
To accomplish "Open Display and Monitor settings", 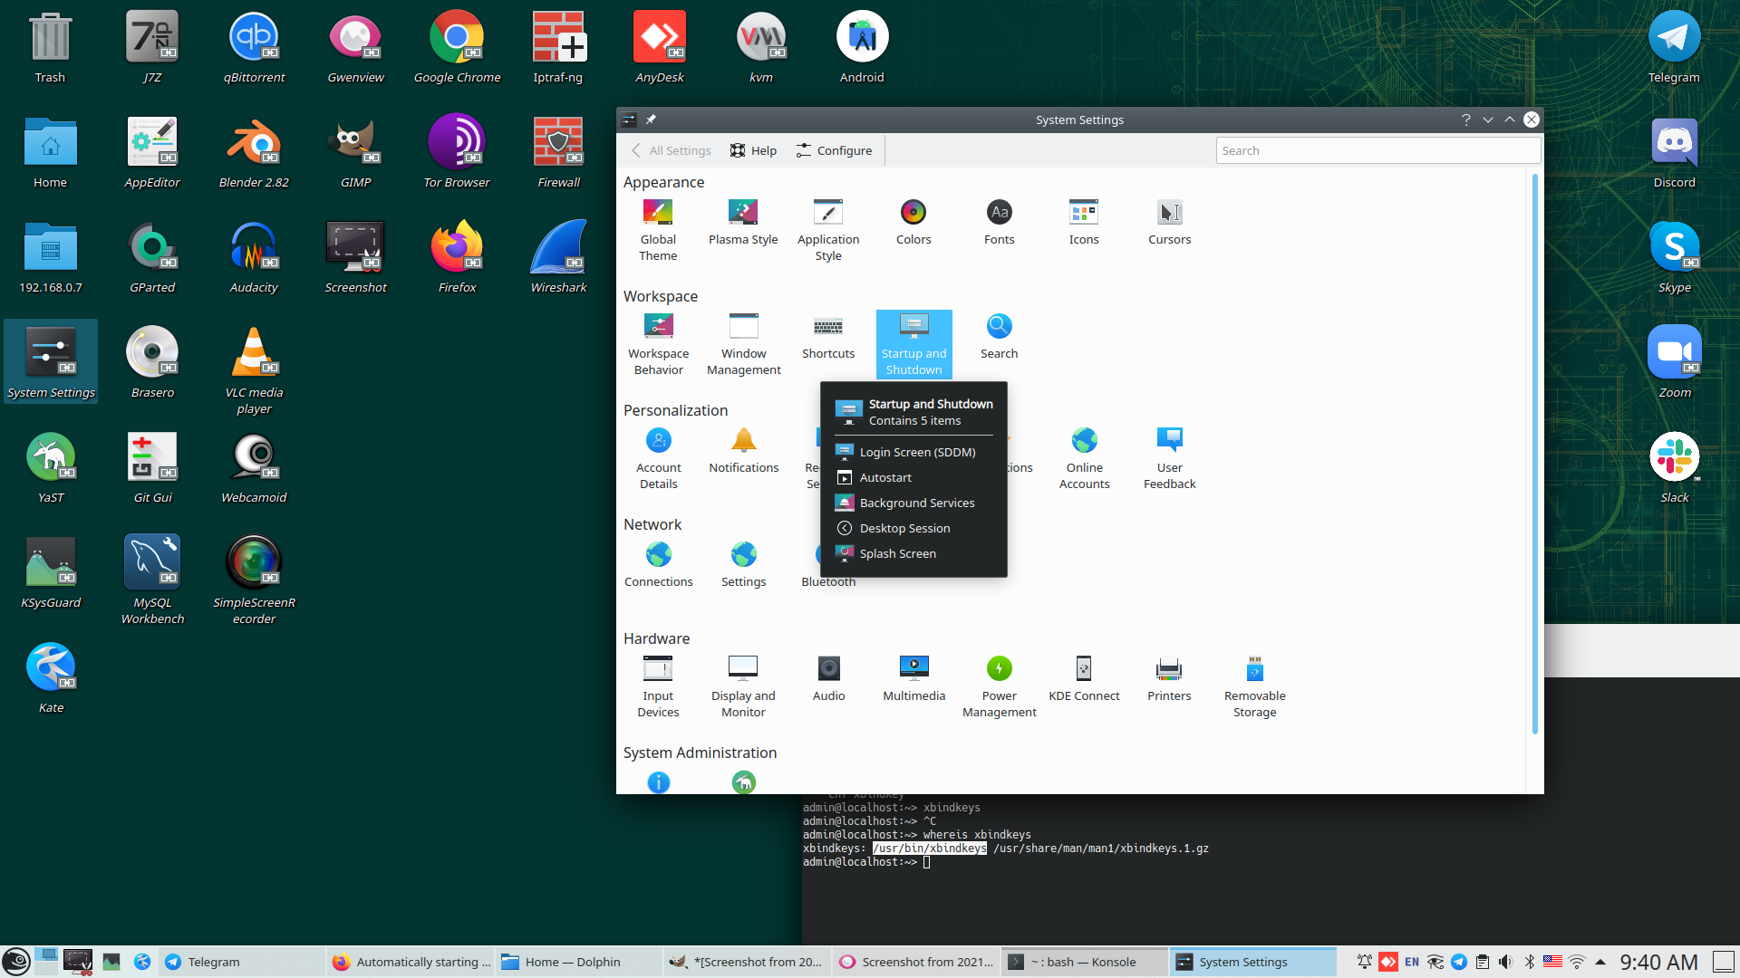I will (743, 670).
